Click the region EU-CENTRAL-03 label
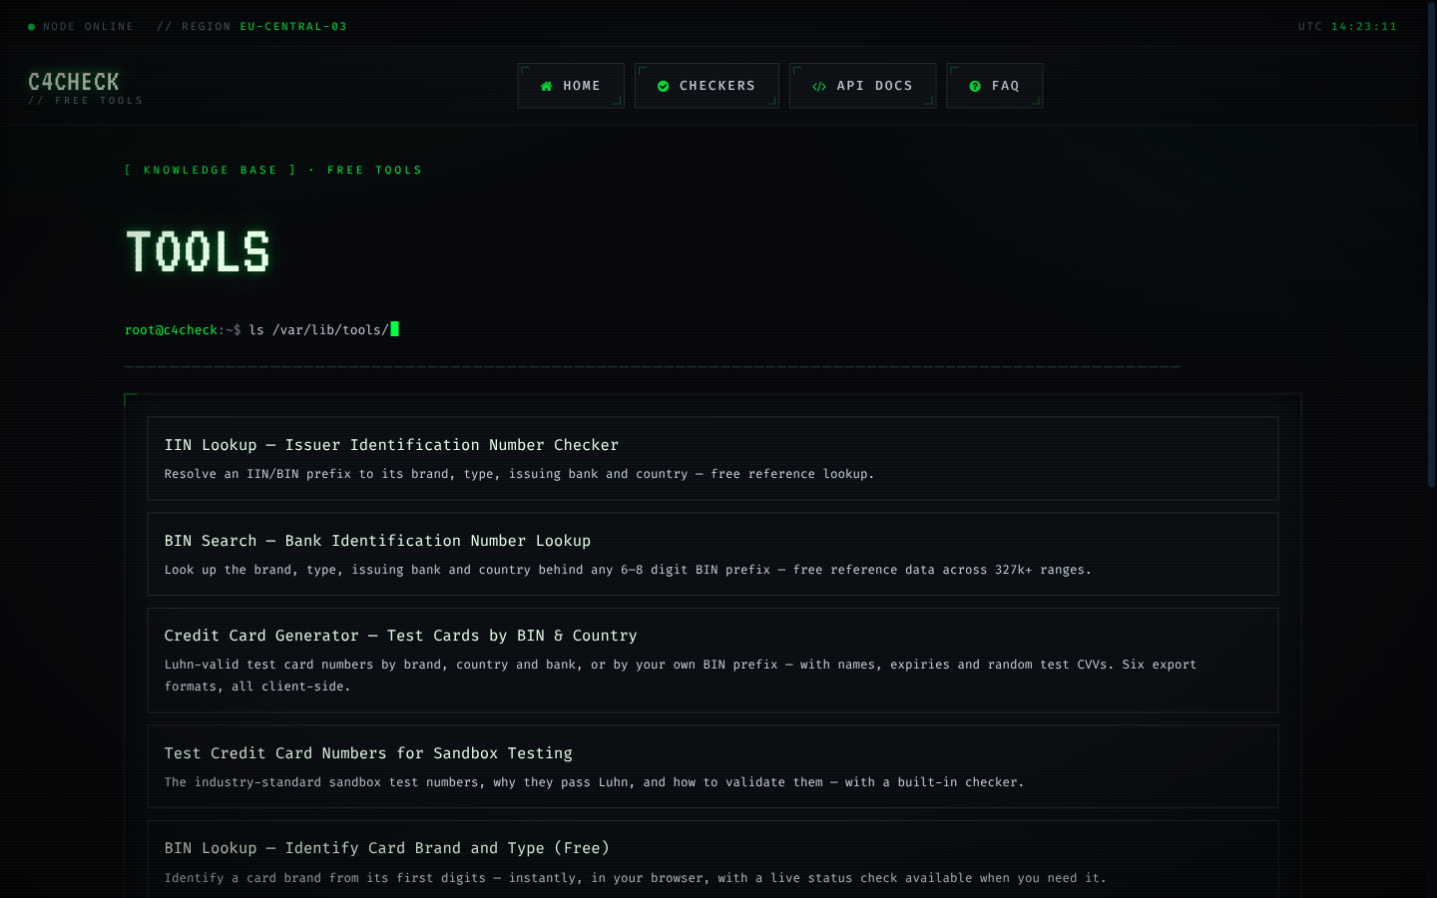 (x=293, y=26)
